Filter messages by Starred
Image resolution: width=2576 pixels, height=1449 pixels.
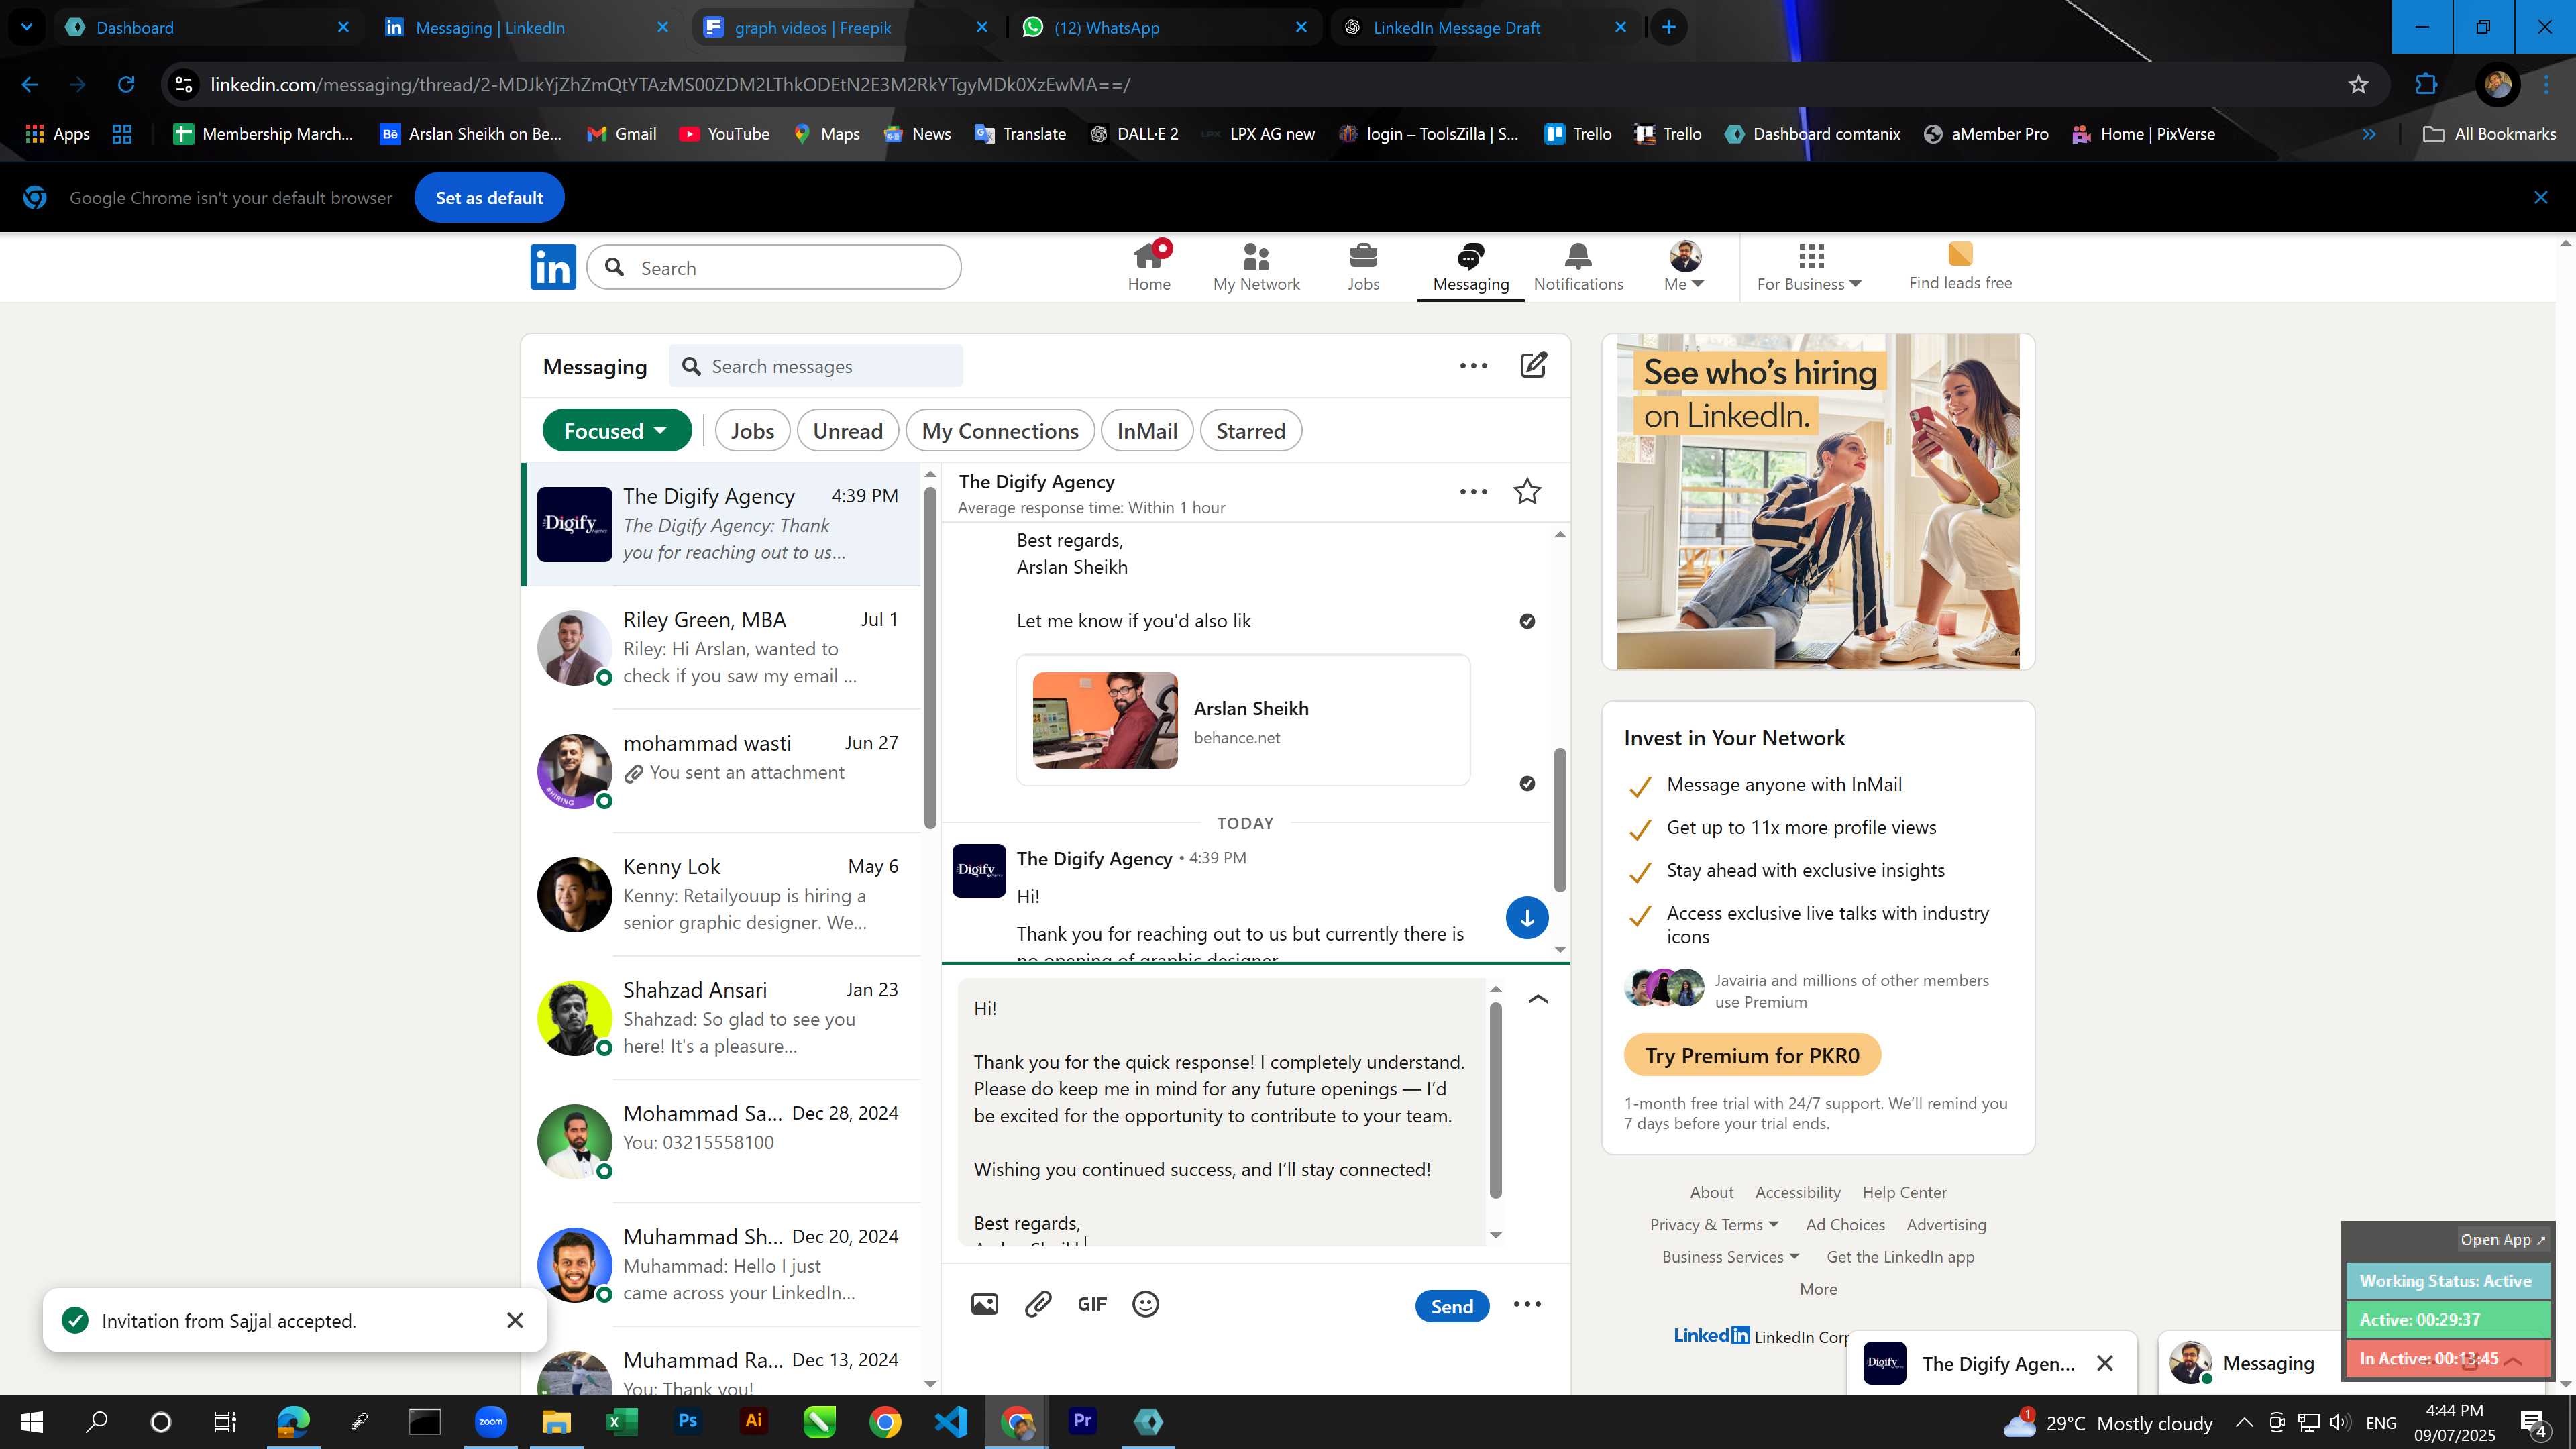point(1250,431)
